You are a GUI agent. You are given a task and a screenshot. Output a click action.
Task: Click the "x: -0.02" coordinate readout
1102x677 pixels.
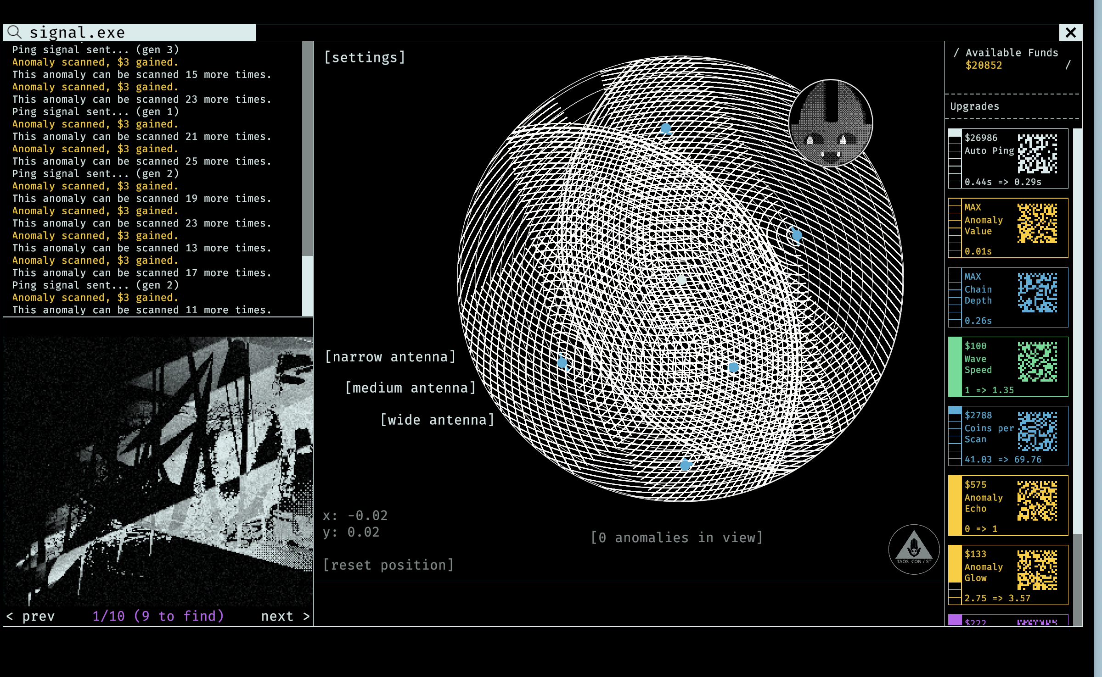click(355, 516)
